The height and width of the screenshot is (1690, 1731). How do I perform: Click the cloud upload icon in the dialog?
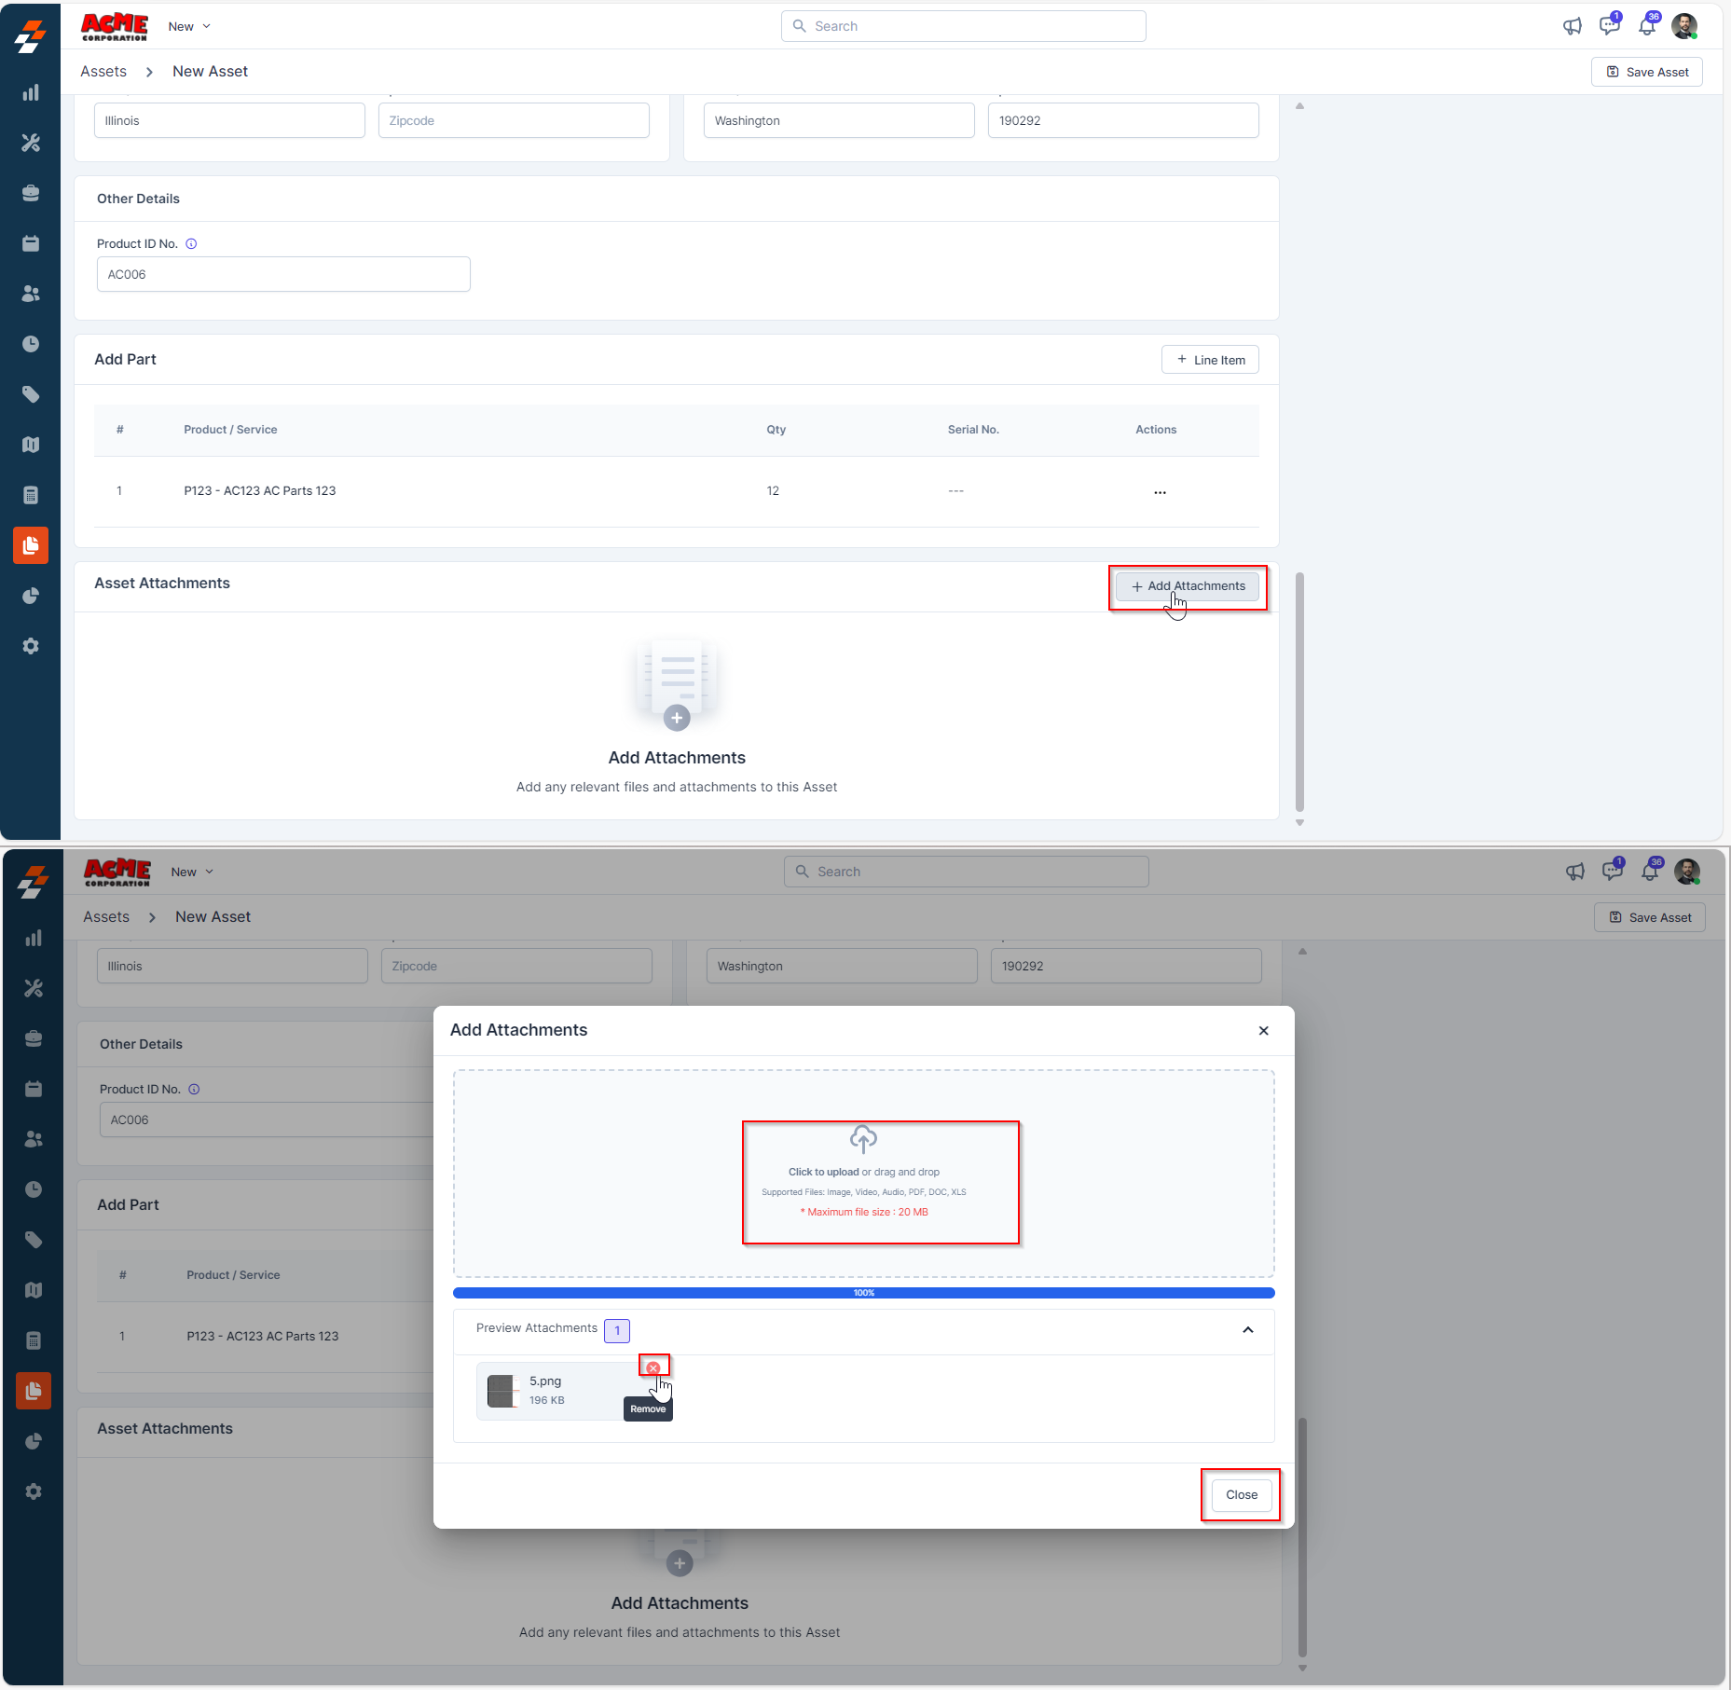click(863, 1138)
